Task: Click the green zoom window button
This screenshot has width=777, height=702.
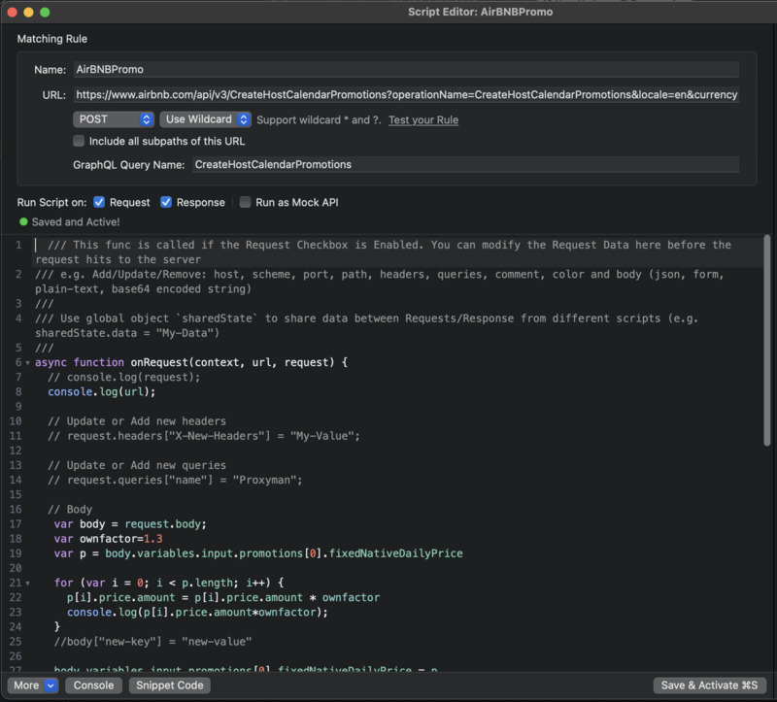Action: tap(45, 12)
